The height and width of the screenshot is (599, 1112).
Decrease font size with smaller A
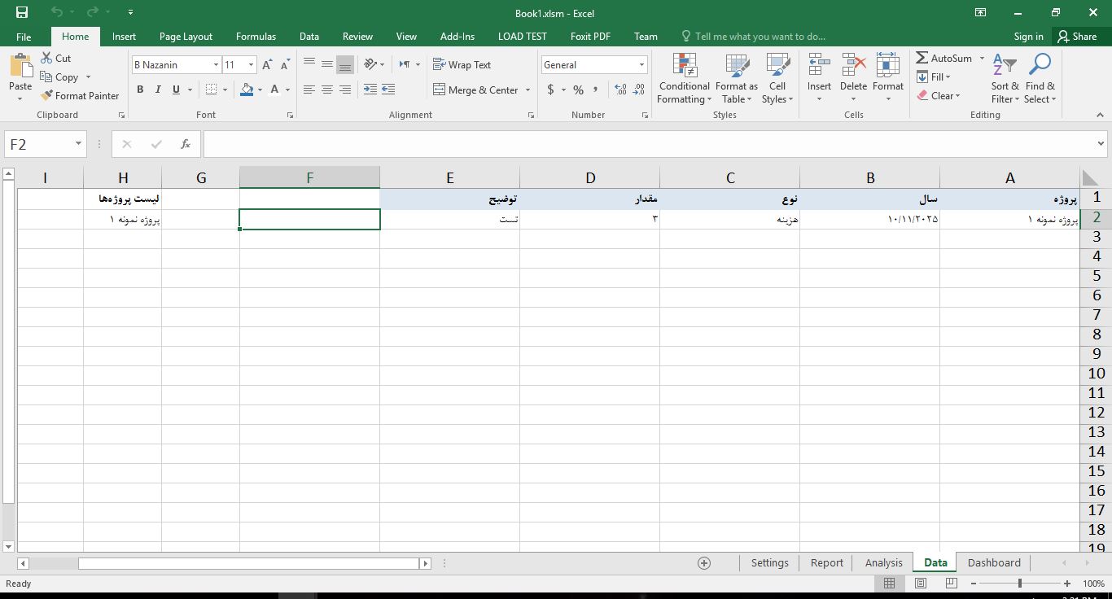click(x=285, y=65)
